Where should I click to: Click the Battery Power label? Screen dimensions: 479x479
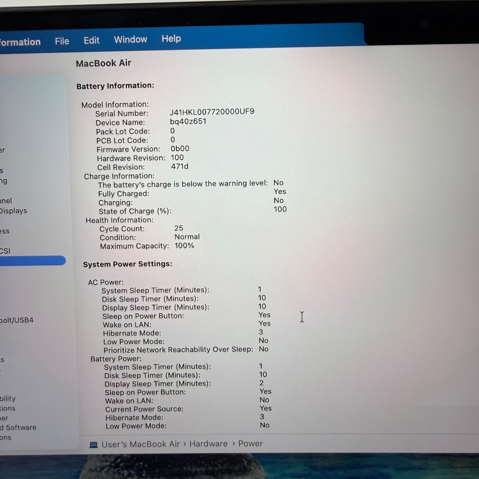[116, 359]
